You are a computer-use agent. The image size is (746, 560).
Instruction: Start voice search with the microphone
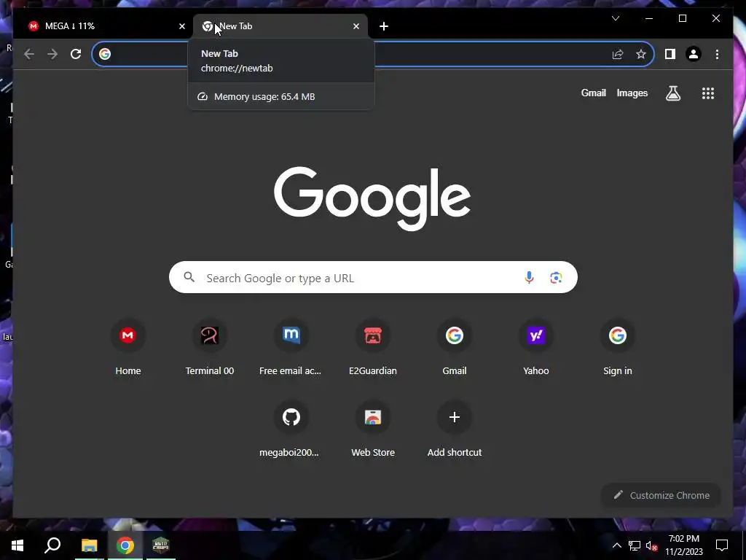(x=529, y=277)
